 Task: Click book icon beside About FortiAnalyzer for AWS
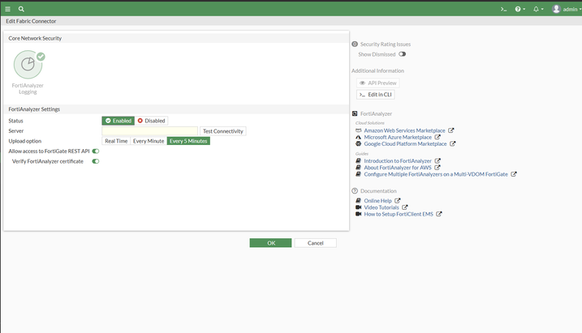click(358, 168)
